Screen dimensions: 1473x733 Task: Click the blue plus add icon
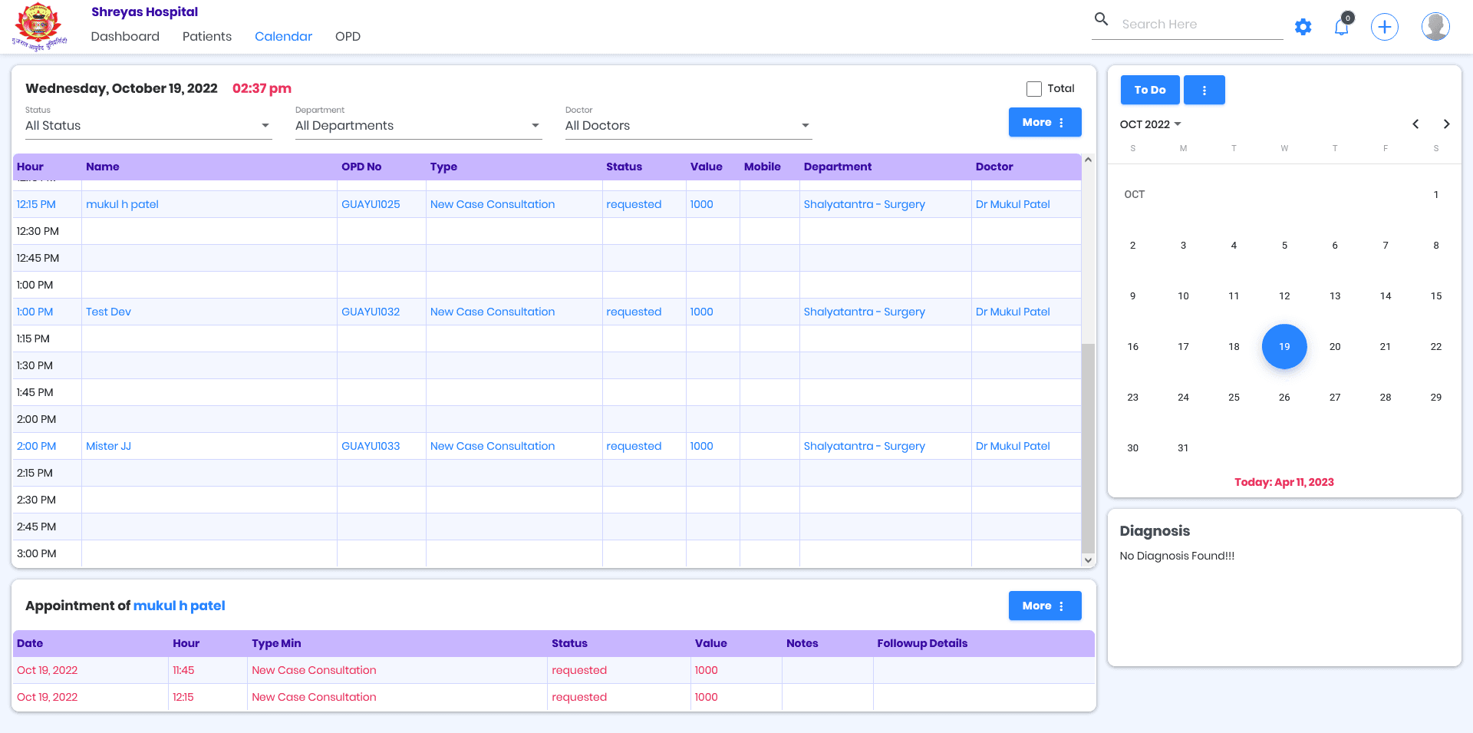(1385, 28)
